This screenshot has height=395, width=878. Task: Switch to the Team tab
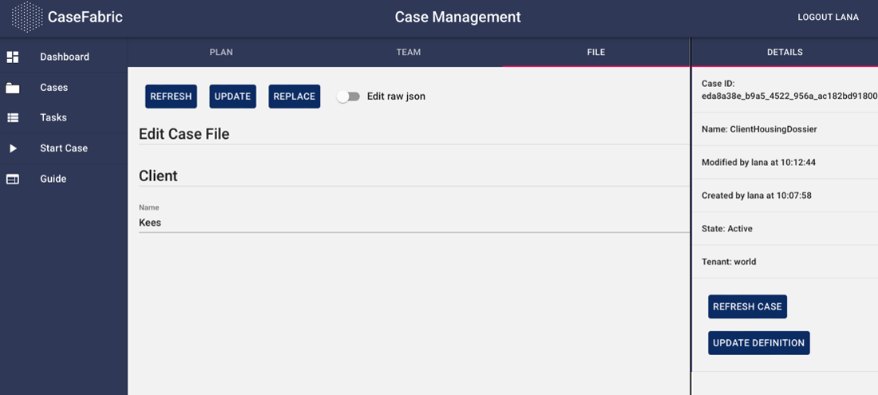408,52
